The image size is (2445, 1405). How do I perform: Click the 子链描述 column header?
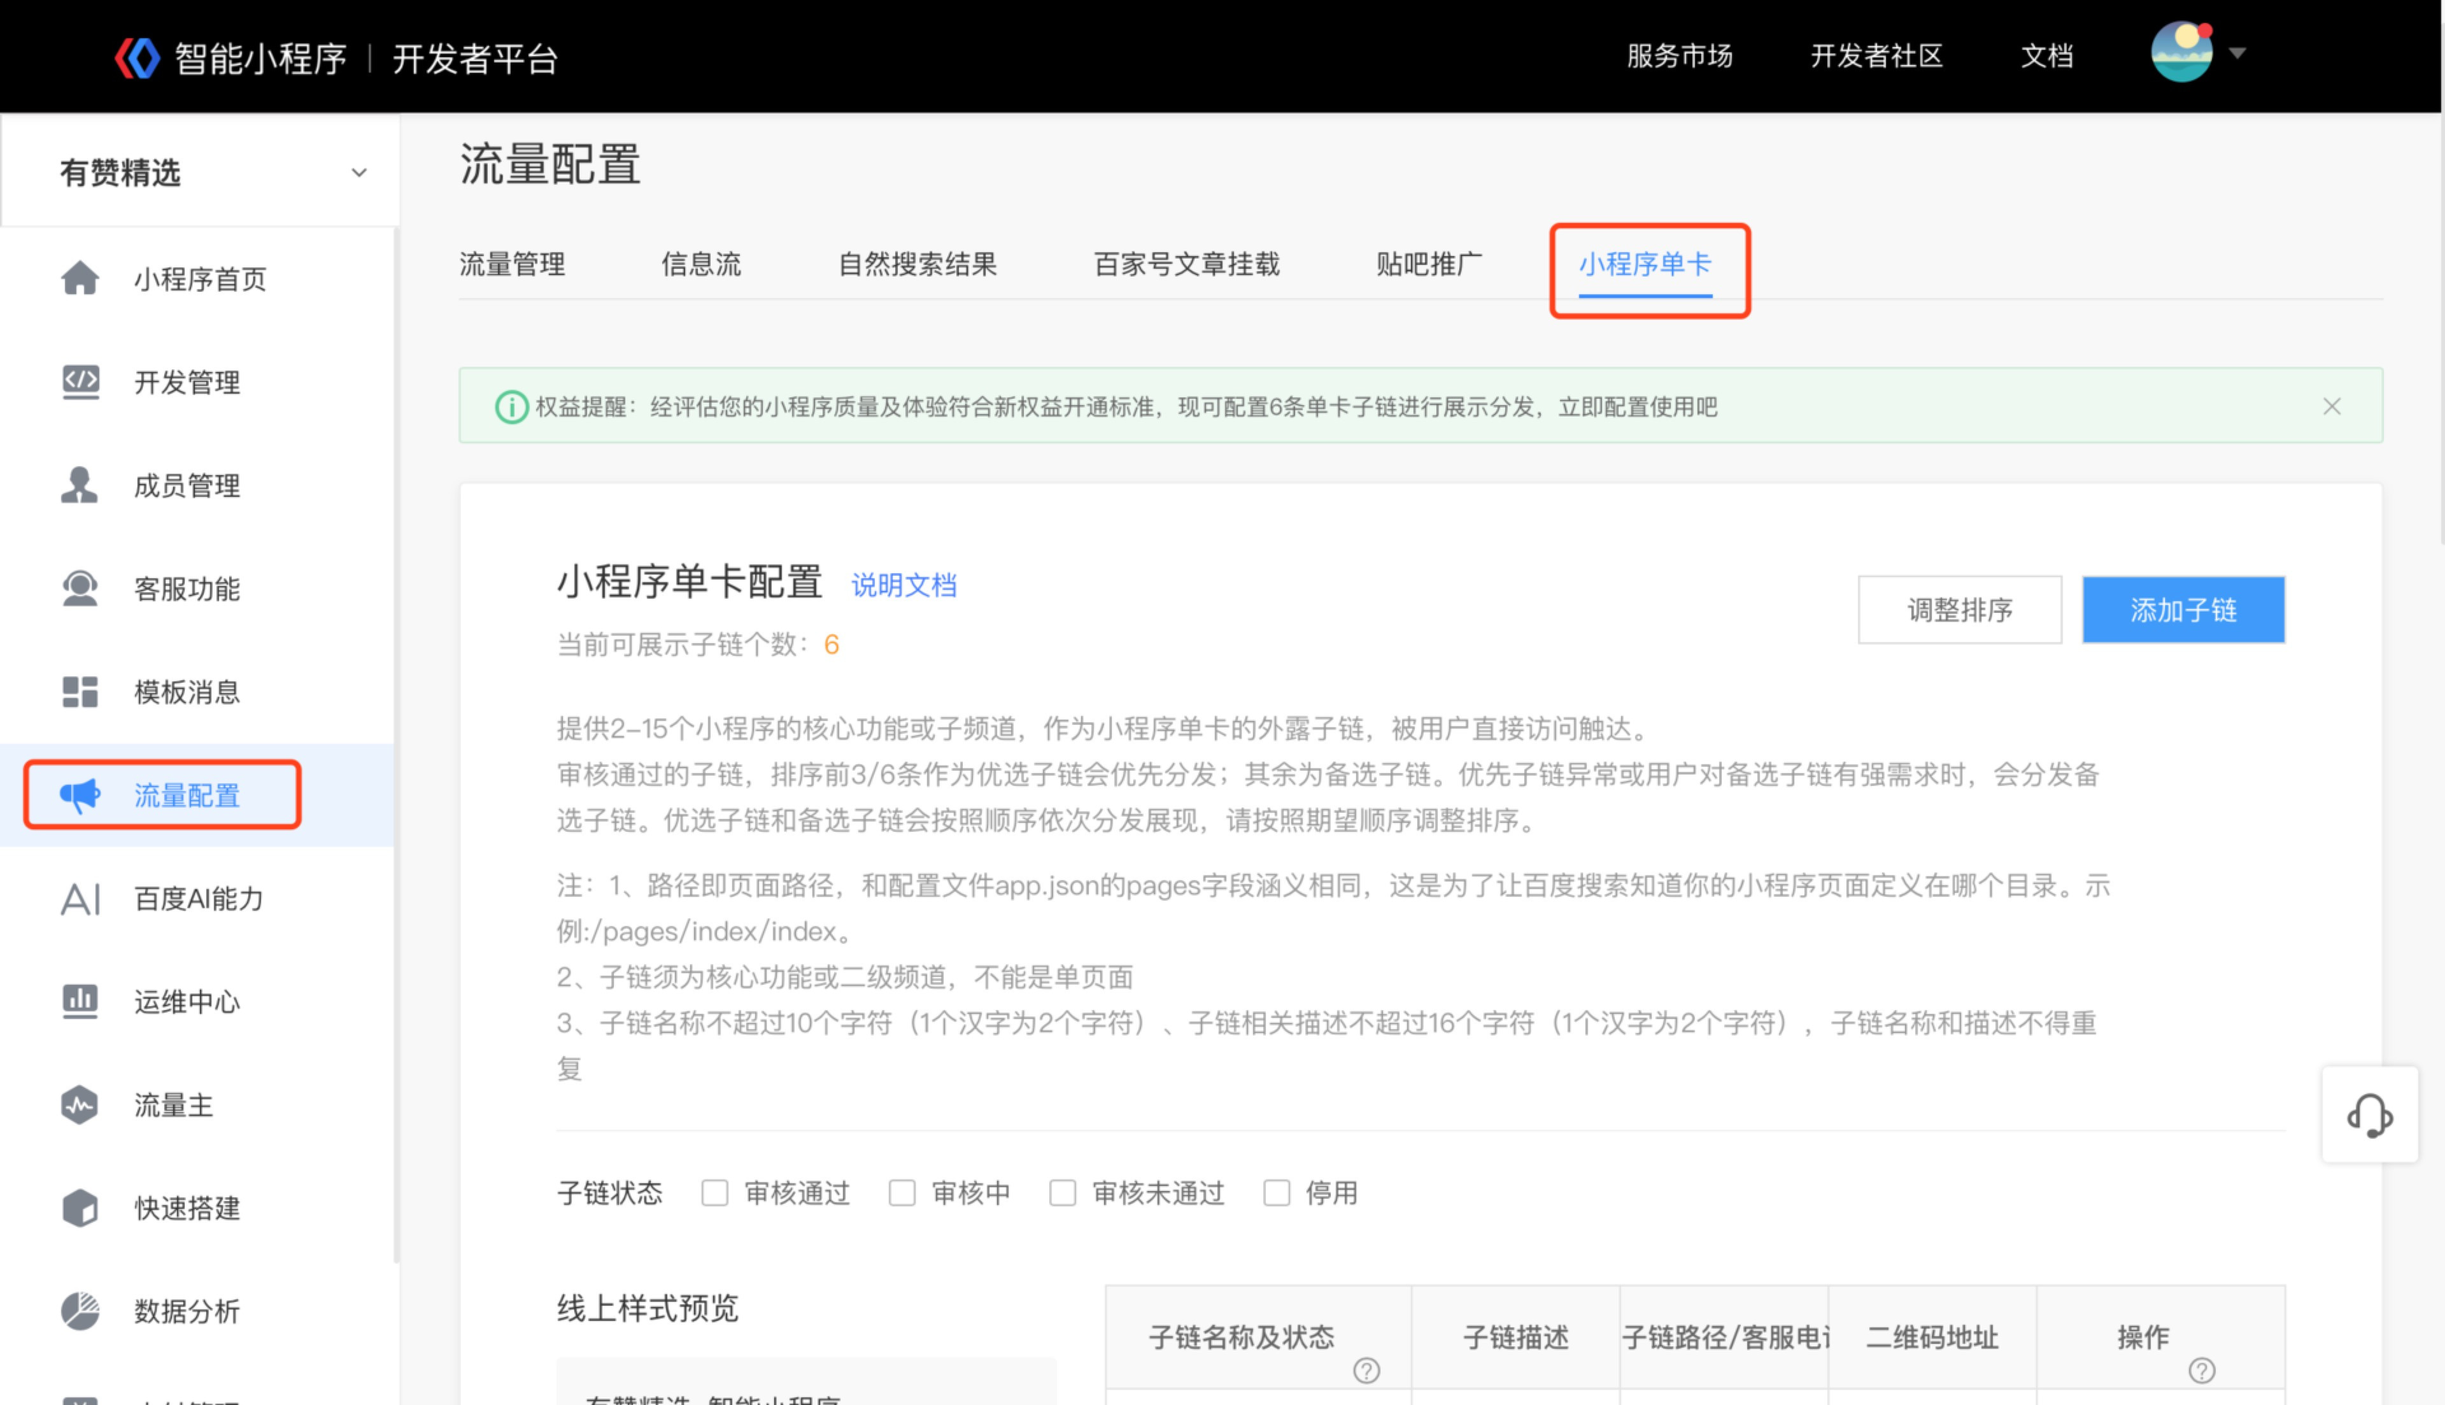tap(1515, 1336)
